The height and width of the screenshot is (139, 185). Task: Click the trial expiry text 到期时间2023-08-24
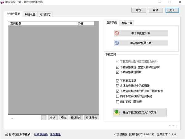tap(141, 134)
